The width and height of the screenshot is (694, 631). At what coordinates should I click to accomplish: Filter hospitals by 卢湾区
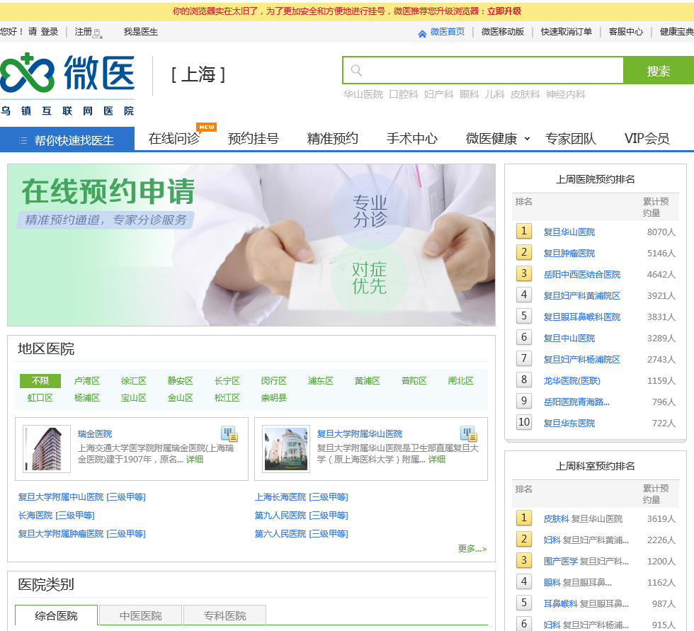pos(86,380)
